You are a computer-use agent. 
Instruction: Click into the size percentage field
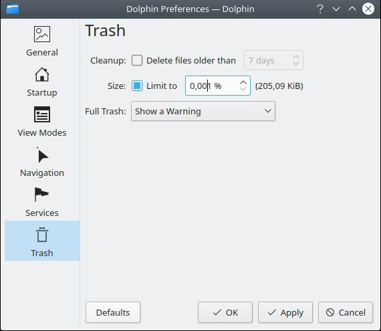[212, 86]
